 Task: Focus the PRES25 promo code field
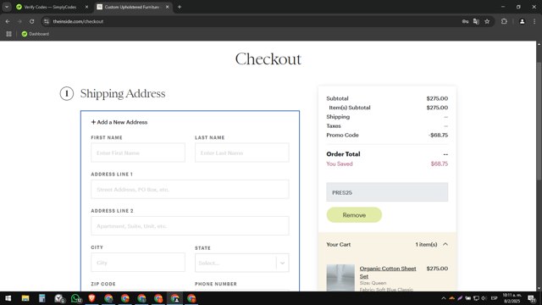coord(387,192)
